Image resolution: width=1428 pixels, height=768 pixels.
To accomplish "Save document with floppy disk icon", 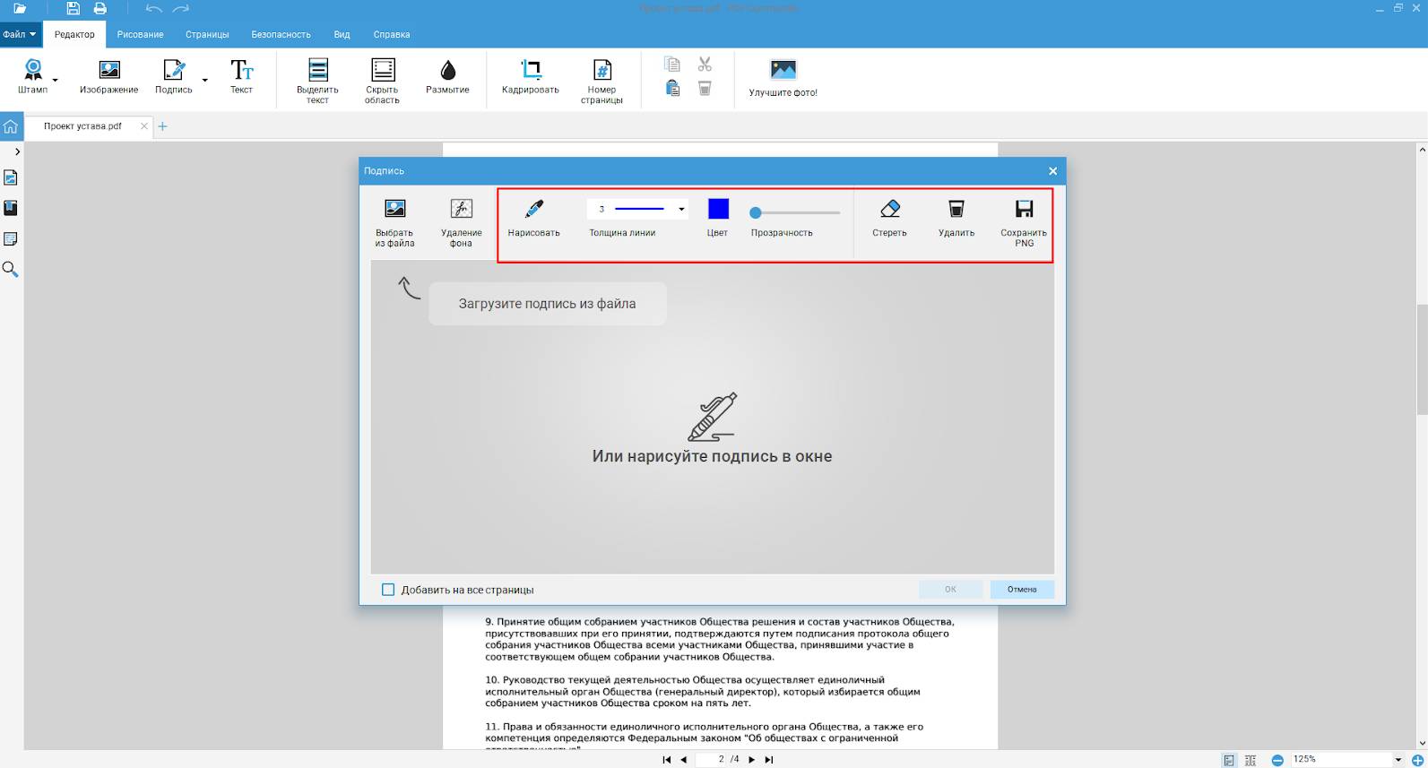I will click(x=74, y=9).
